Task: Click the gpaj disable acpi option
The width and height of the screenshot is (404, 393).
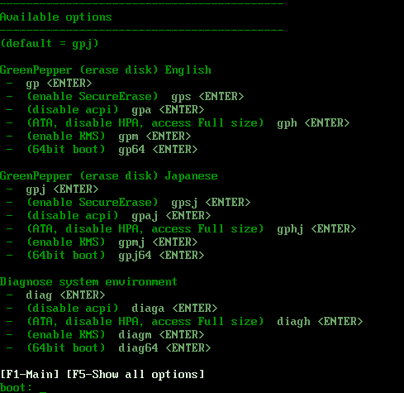Action: coord(108,216)
